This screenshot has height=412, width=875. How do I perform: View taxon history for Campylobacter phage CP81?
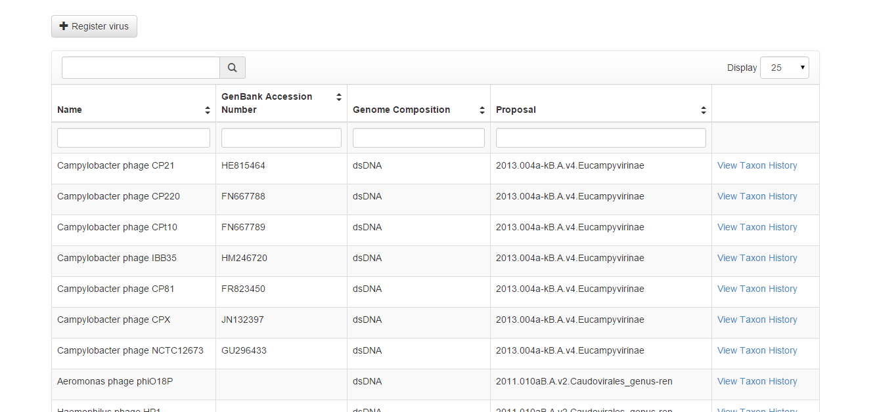point(757,289)
